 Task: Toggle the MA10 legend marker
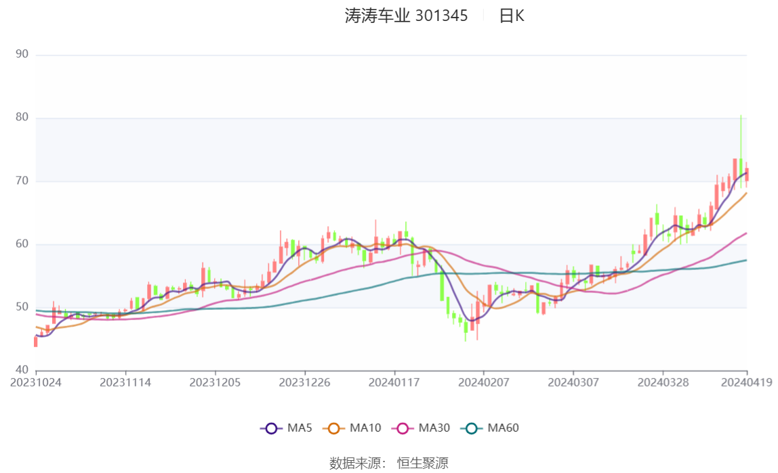(333, 428)
